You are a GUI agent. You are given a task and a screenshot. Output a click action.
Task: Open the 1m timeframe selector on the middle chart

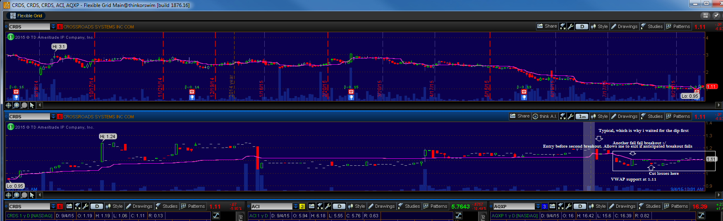point(582,116)
